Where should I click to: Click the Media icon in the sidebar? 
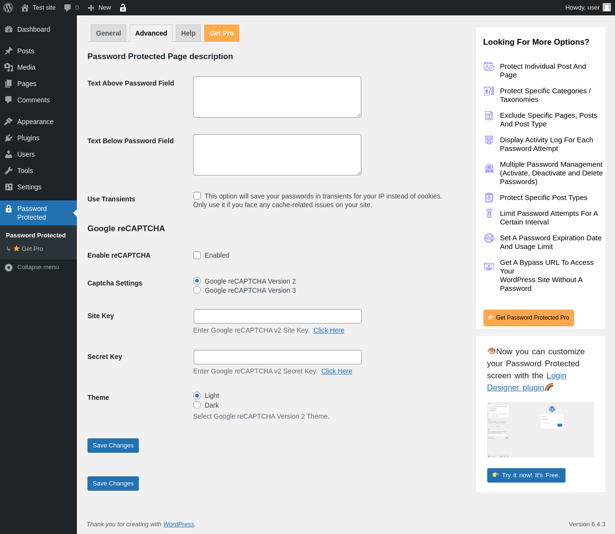click(x=9, y=67)
